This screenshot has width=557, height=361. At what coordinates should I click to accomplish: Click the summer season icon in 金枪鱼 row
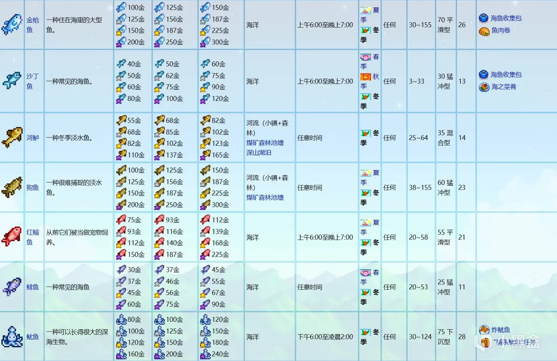point(366,10)
